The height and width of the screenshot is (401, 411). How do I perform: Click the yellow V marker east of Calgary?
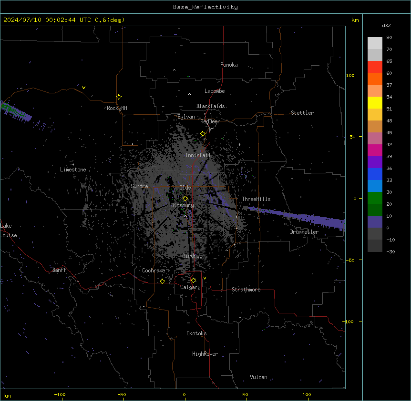click(x=205, y=278)
